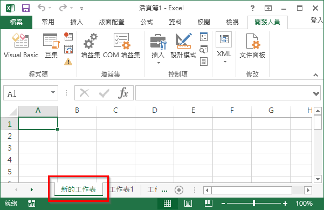Toggle 設計模式 design mode

(x=183, y=45)
